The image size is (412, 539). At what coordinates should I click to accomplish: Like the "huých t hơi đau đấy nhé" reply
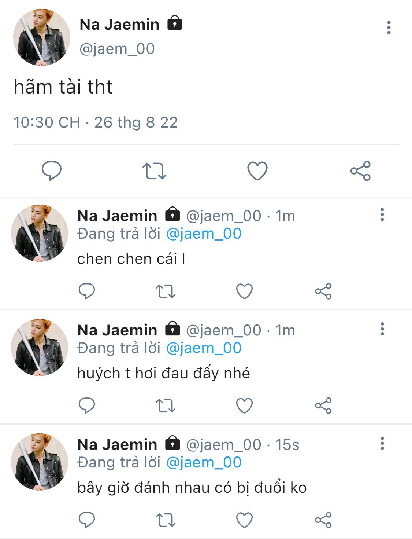[244, 406]
